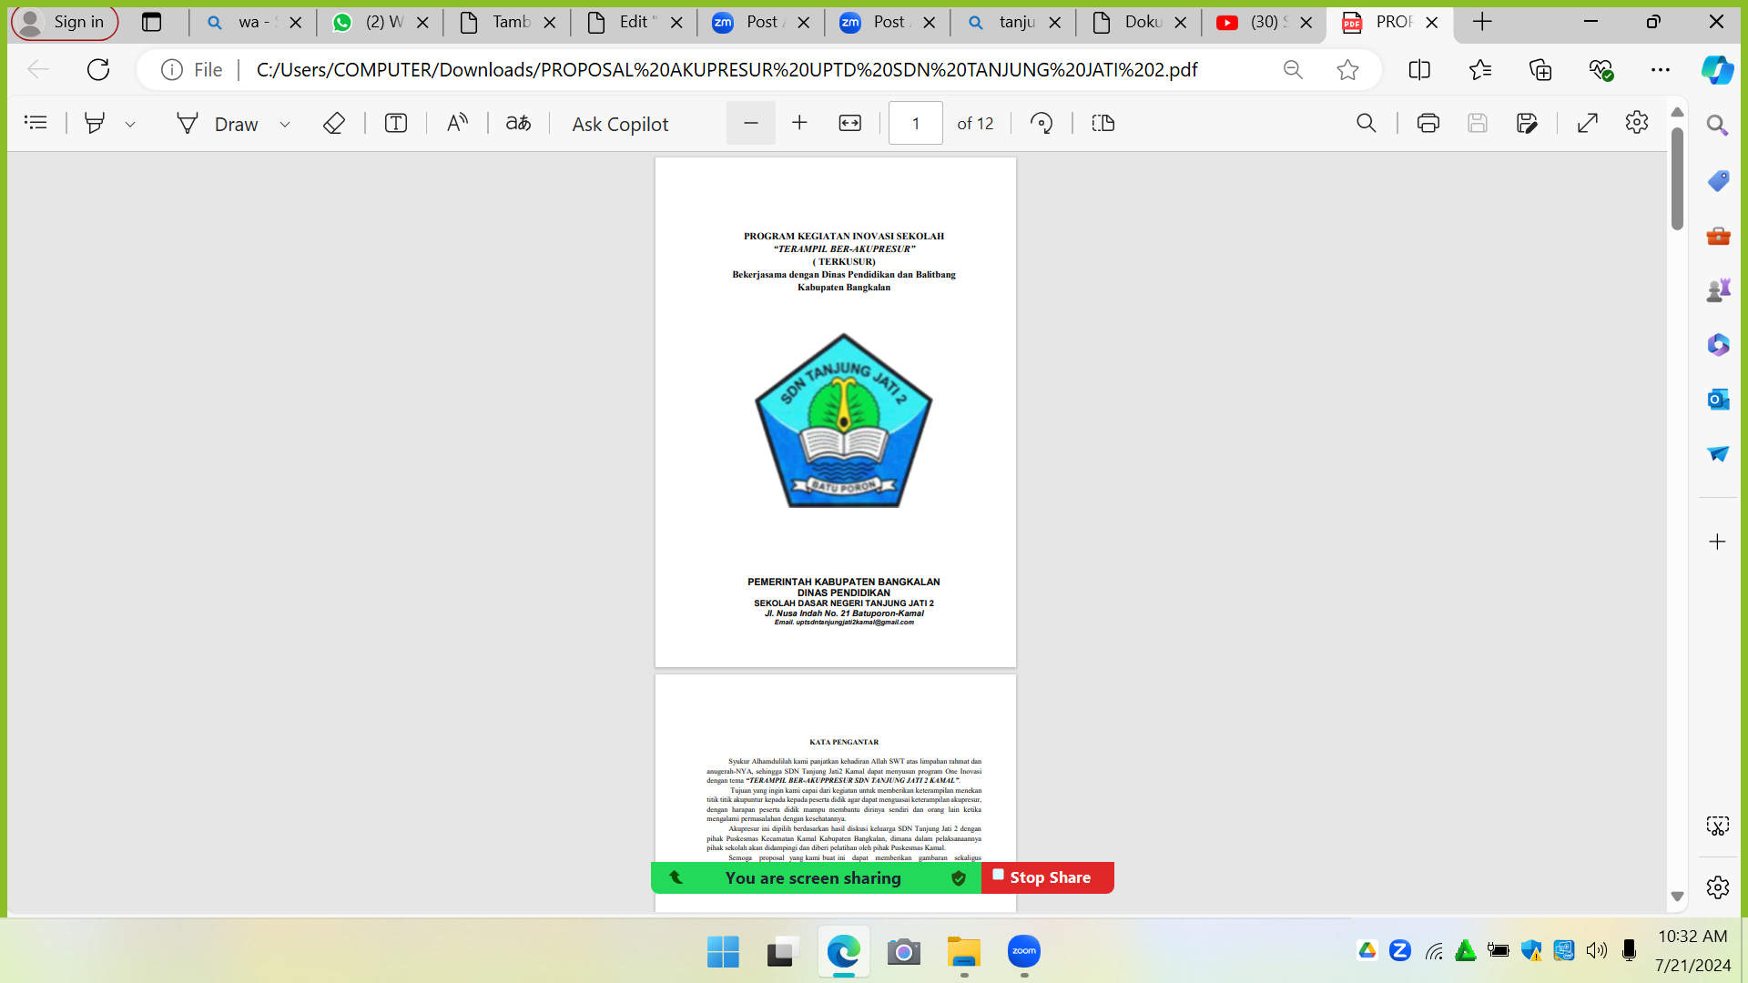This screenshot has width=1748, height=983.
Task: Switch to the 'Edit' tab
Action: coord(634,22)
